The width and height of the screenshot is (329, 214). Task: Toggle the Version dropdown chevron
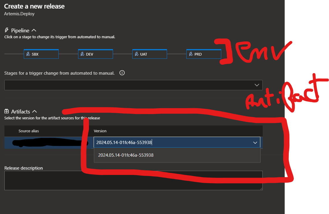[255, 143]
